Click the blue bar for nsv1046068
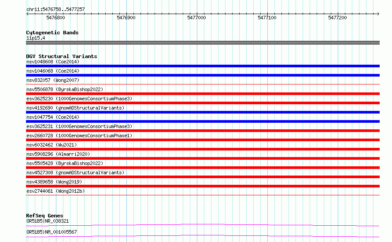 coord(203,75)
